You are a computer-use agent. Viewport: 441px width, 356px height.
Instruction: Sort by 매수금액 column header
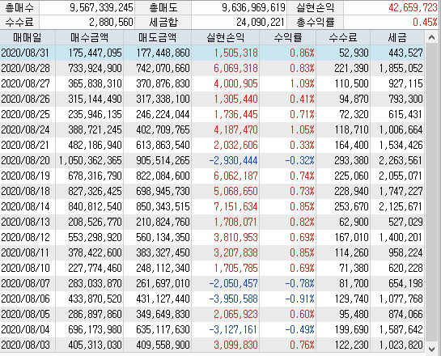pos(90,37)
